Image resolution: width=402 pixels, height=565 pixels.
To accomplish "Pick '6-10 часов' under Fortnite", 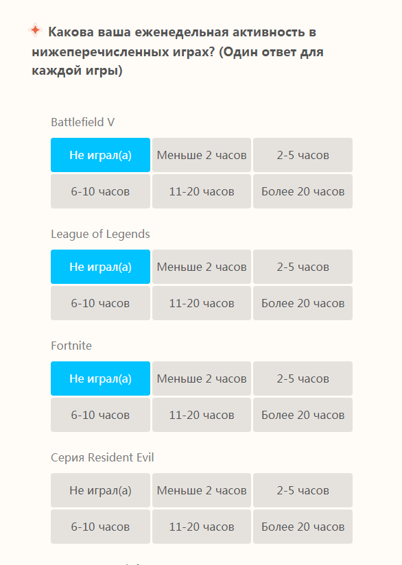I will 100,415.
